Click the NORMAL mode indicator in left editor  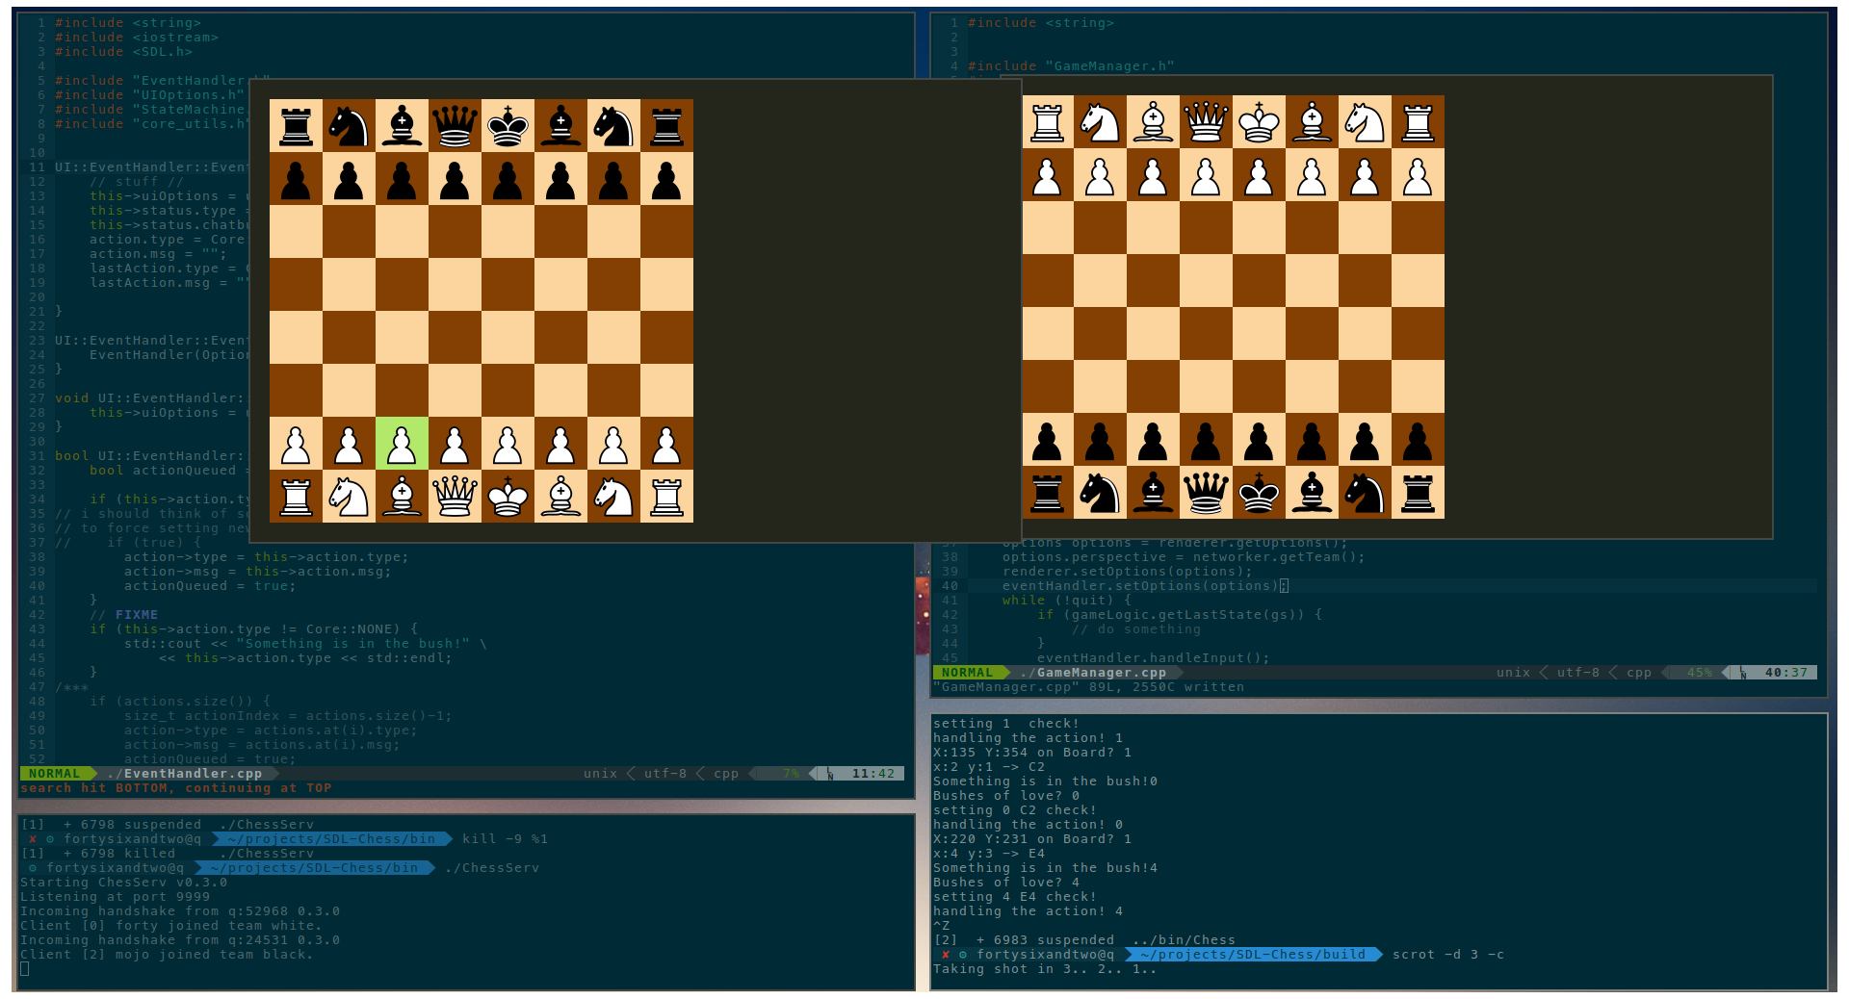[56, 773]
